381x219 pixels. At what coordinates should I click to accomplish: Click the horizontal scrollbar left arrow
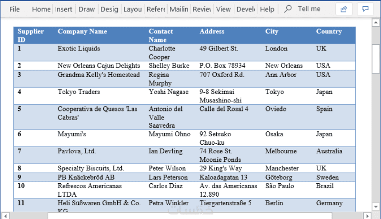(x=6, y=216)
